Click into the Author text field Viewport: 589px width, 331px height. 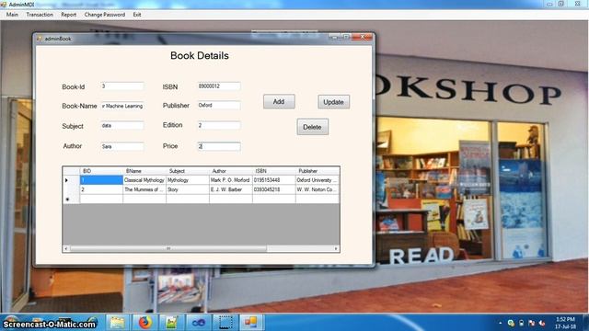[x=122, y=146]
